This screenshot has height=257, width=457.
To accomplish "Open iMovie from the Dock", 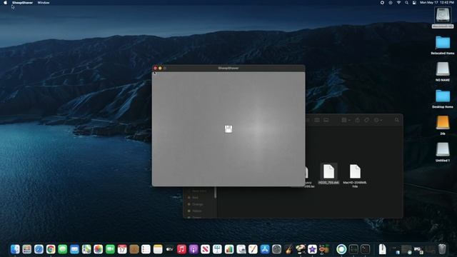I will click(x=312, y=249).
